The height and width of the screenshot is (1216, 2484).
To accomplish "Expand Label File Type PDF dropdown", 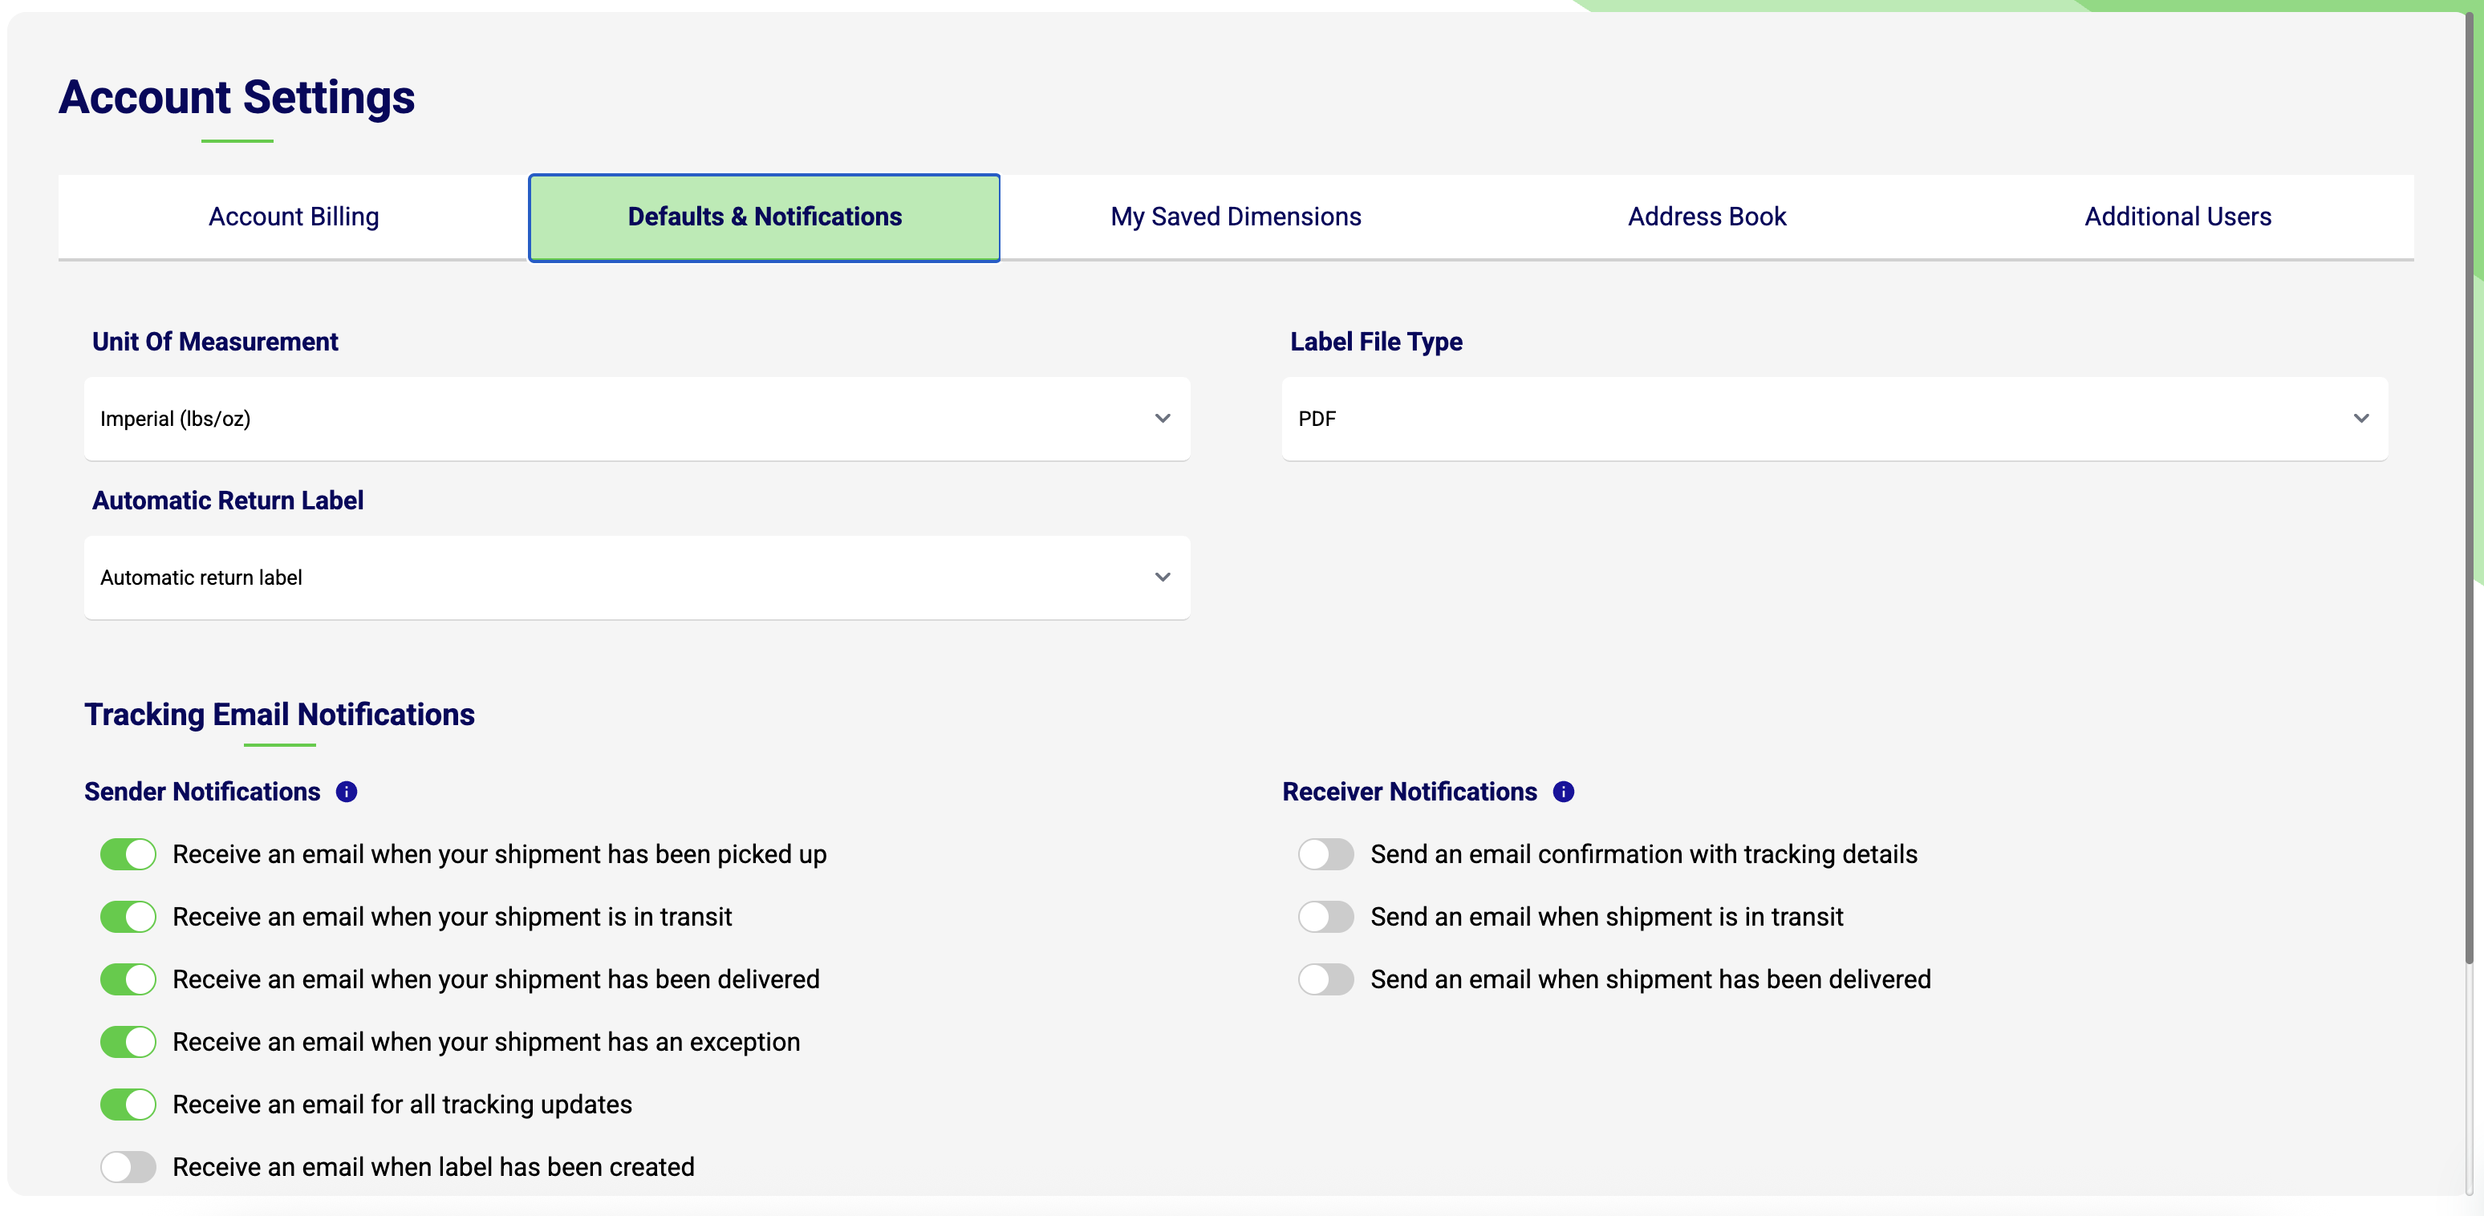I will point(1834,419).
